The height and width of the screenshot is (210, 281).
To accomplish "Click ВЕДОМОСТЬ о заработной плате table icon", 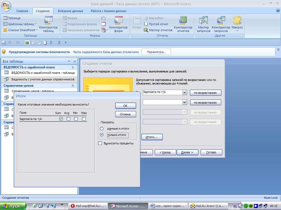I will click(6, 72).
